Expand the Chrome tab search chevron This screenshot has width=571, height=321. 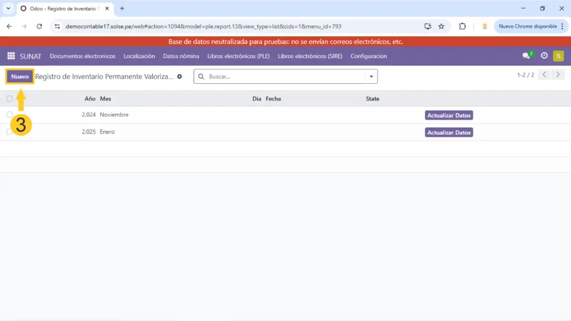pos(8,8)
